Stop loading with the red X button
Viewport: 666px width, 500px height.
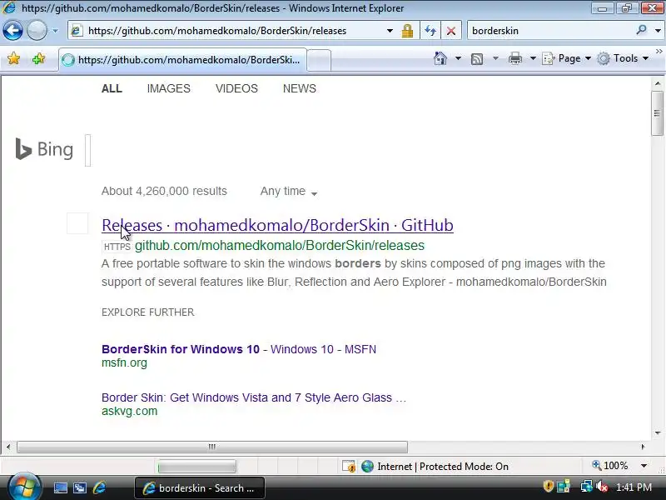451,31
